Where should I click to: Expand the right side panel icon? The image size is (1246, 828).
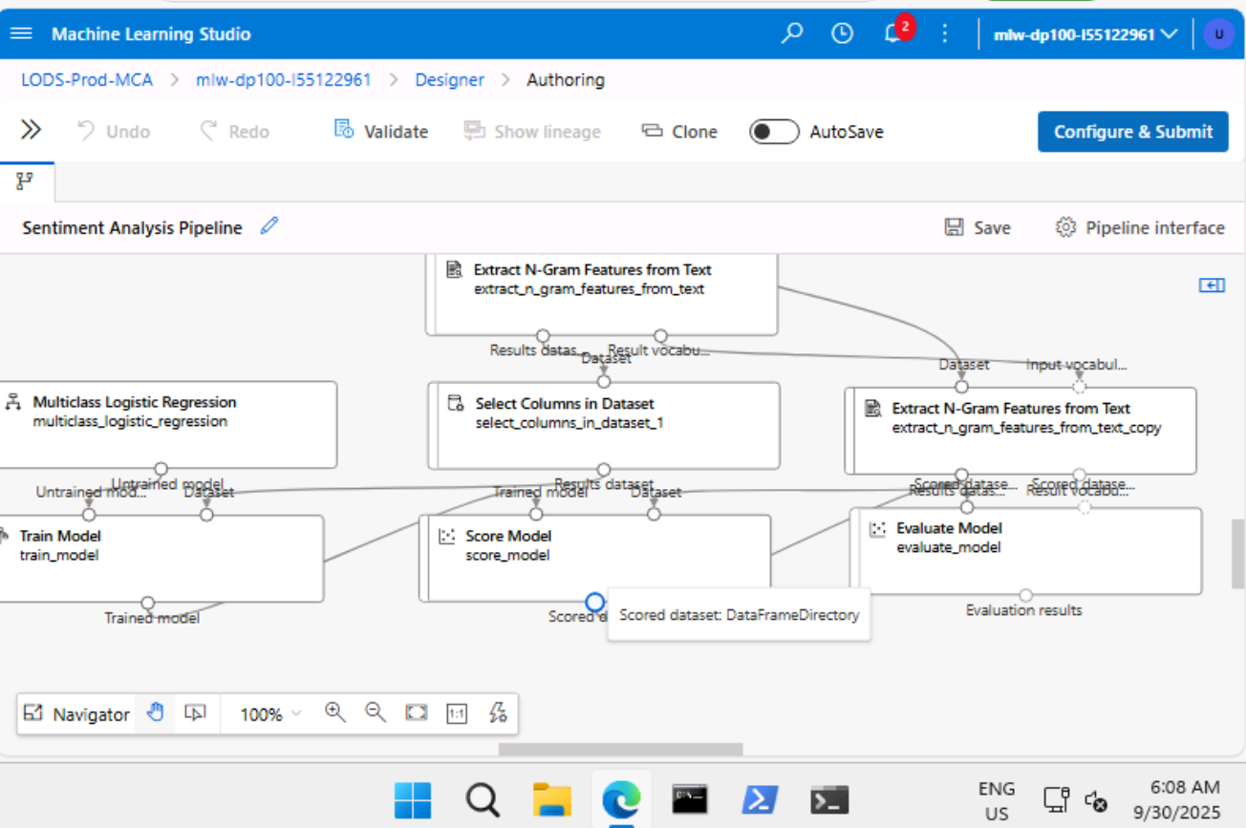pos(1212,285)
